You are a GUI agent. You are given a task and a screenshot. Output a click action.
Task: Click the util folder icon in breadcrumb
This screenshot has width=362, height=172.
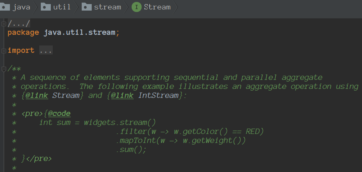46,7
